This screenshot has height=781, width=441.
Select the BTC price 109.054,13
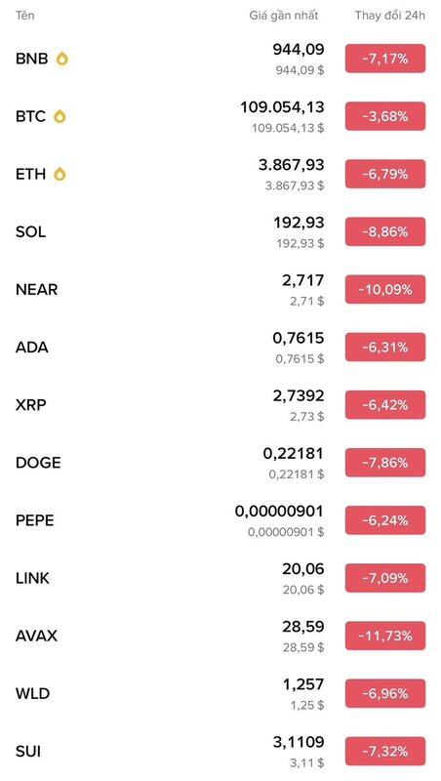(x=282, y=107)
